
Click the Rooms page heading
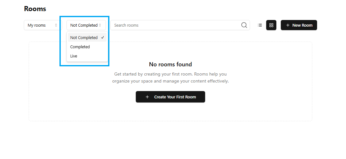[x=35, y=9]
